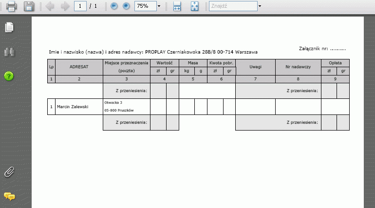The image size is (375, 208).
Task: Click the 'Kwota pobr.' header
Action: point(221,63)
